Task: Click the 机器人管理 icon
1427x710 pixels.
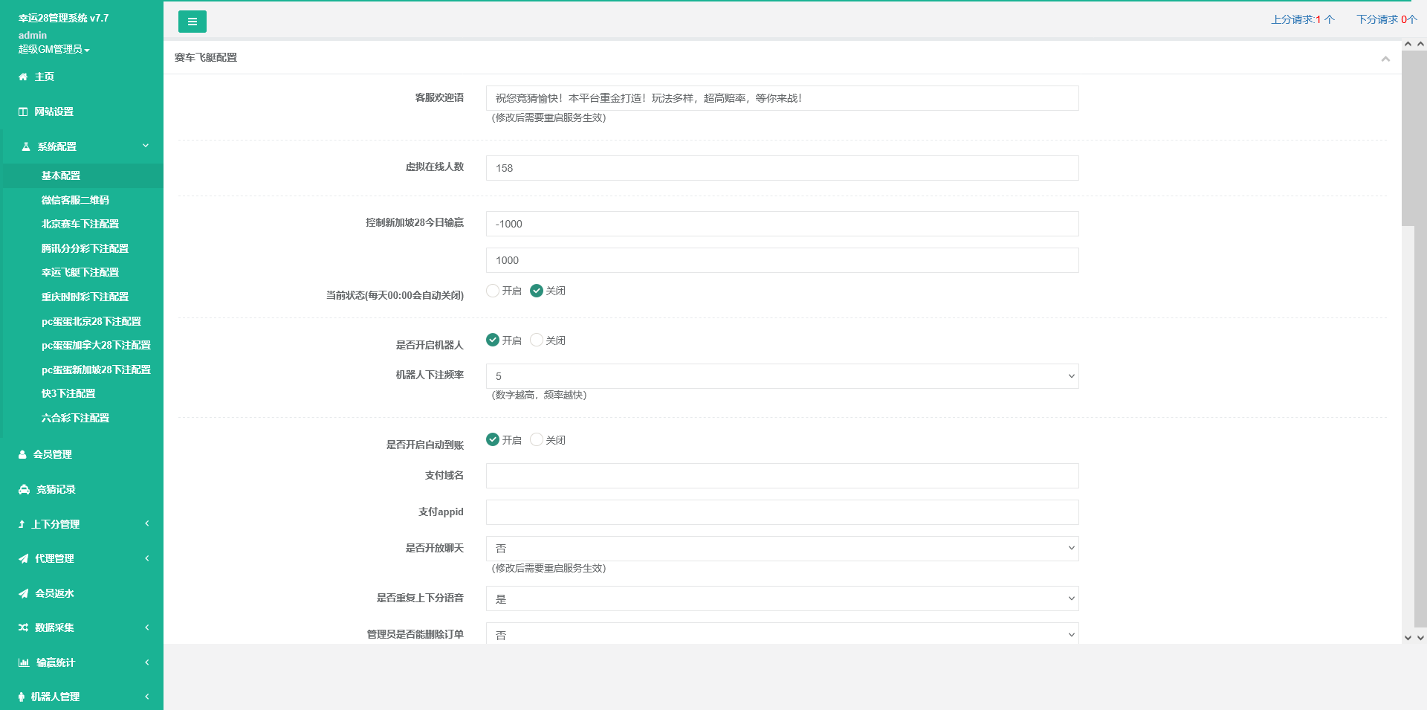Action: click(22, 697)
